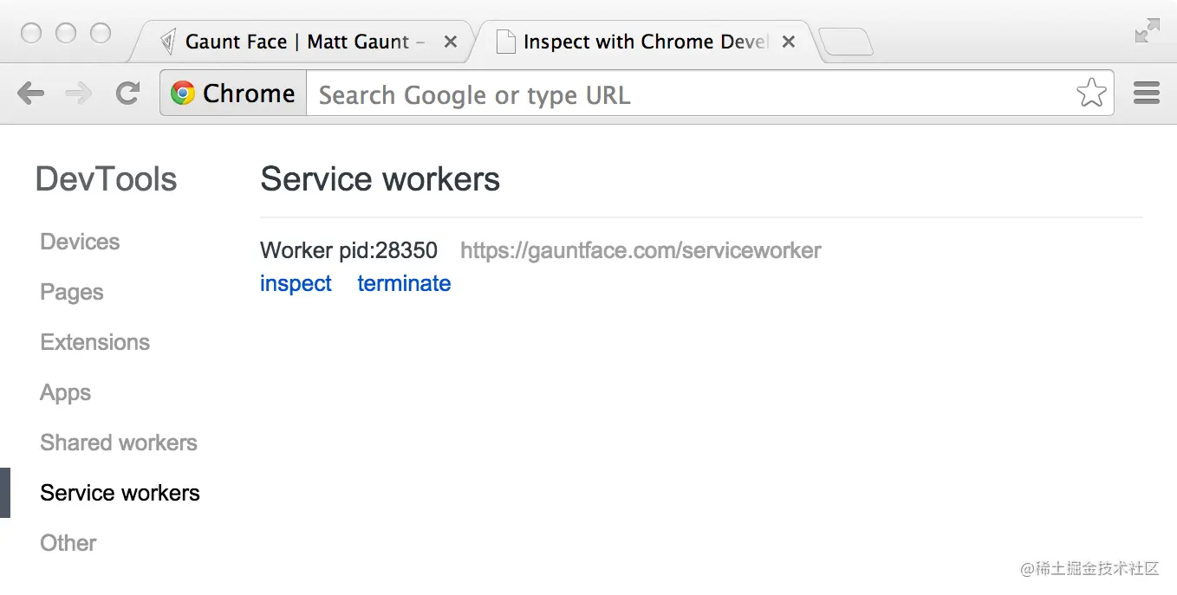Bookmark this page using the star icon
Screen dimensions: 1177x595
tap(1091, 94)
